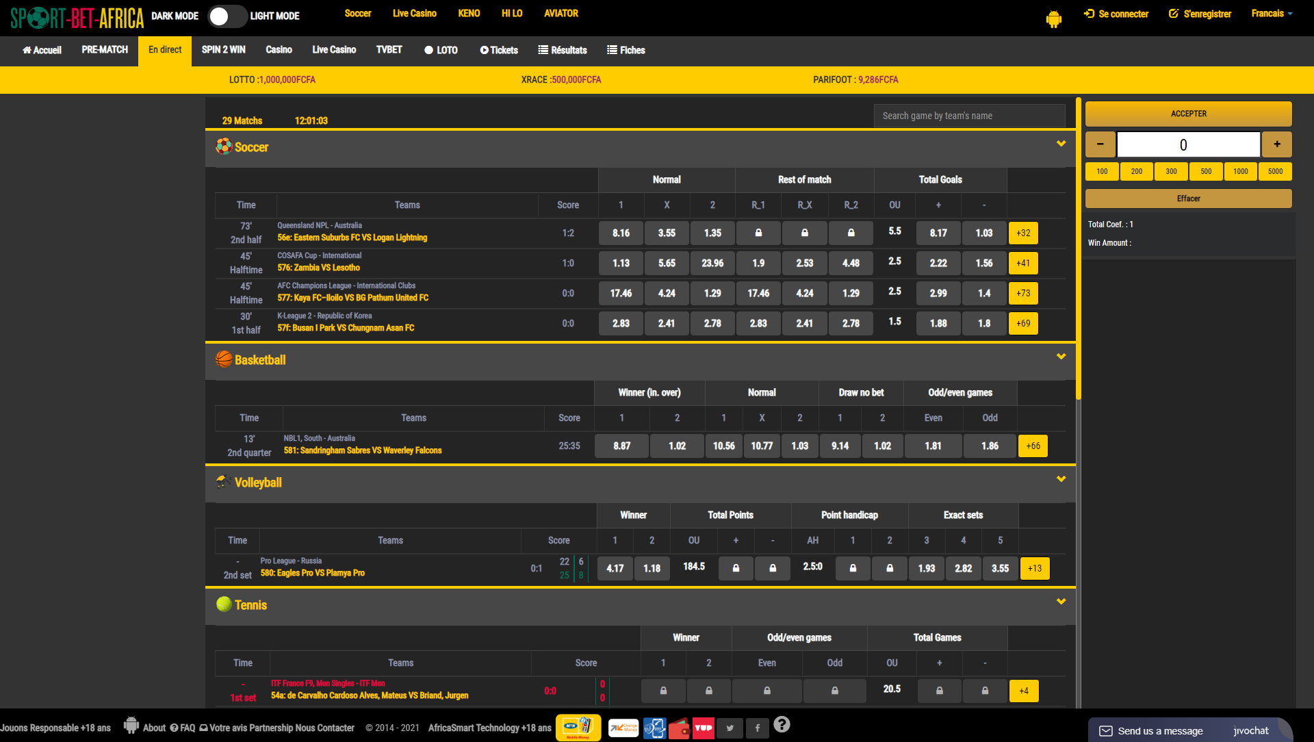
Task: Collapse the Basketball section chevron
Action: tap(1061, 357)
